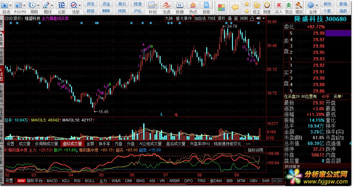Select the 画线 pencil drawing tool
The width and height of the screenshot is (353, 187).
click(46, 5)
